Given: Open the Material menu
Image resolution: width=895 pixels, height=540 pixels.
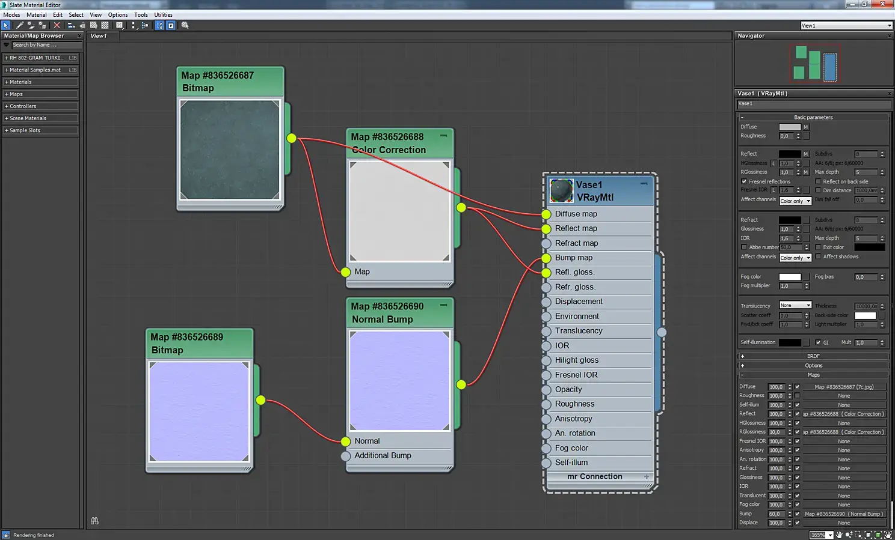Looking at the screenshot, I should coord(36,15).
